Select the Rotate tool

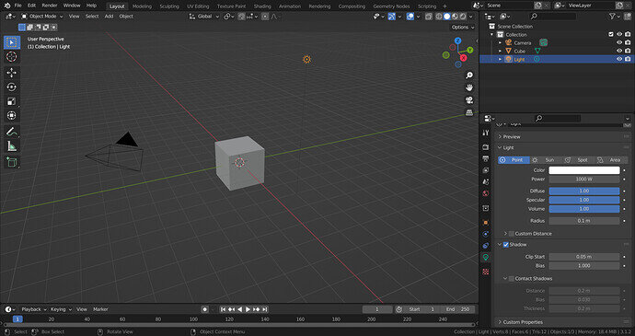[12, 87]
